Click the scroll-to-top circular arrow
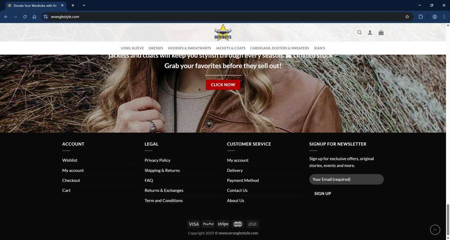The height and width of the screenshot is (240, 450). point(435,230)
